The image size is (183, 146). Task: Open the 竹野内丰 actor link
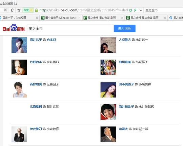(36, 62)
